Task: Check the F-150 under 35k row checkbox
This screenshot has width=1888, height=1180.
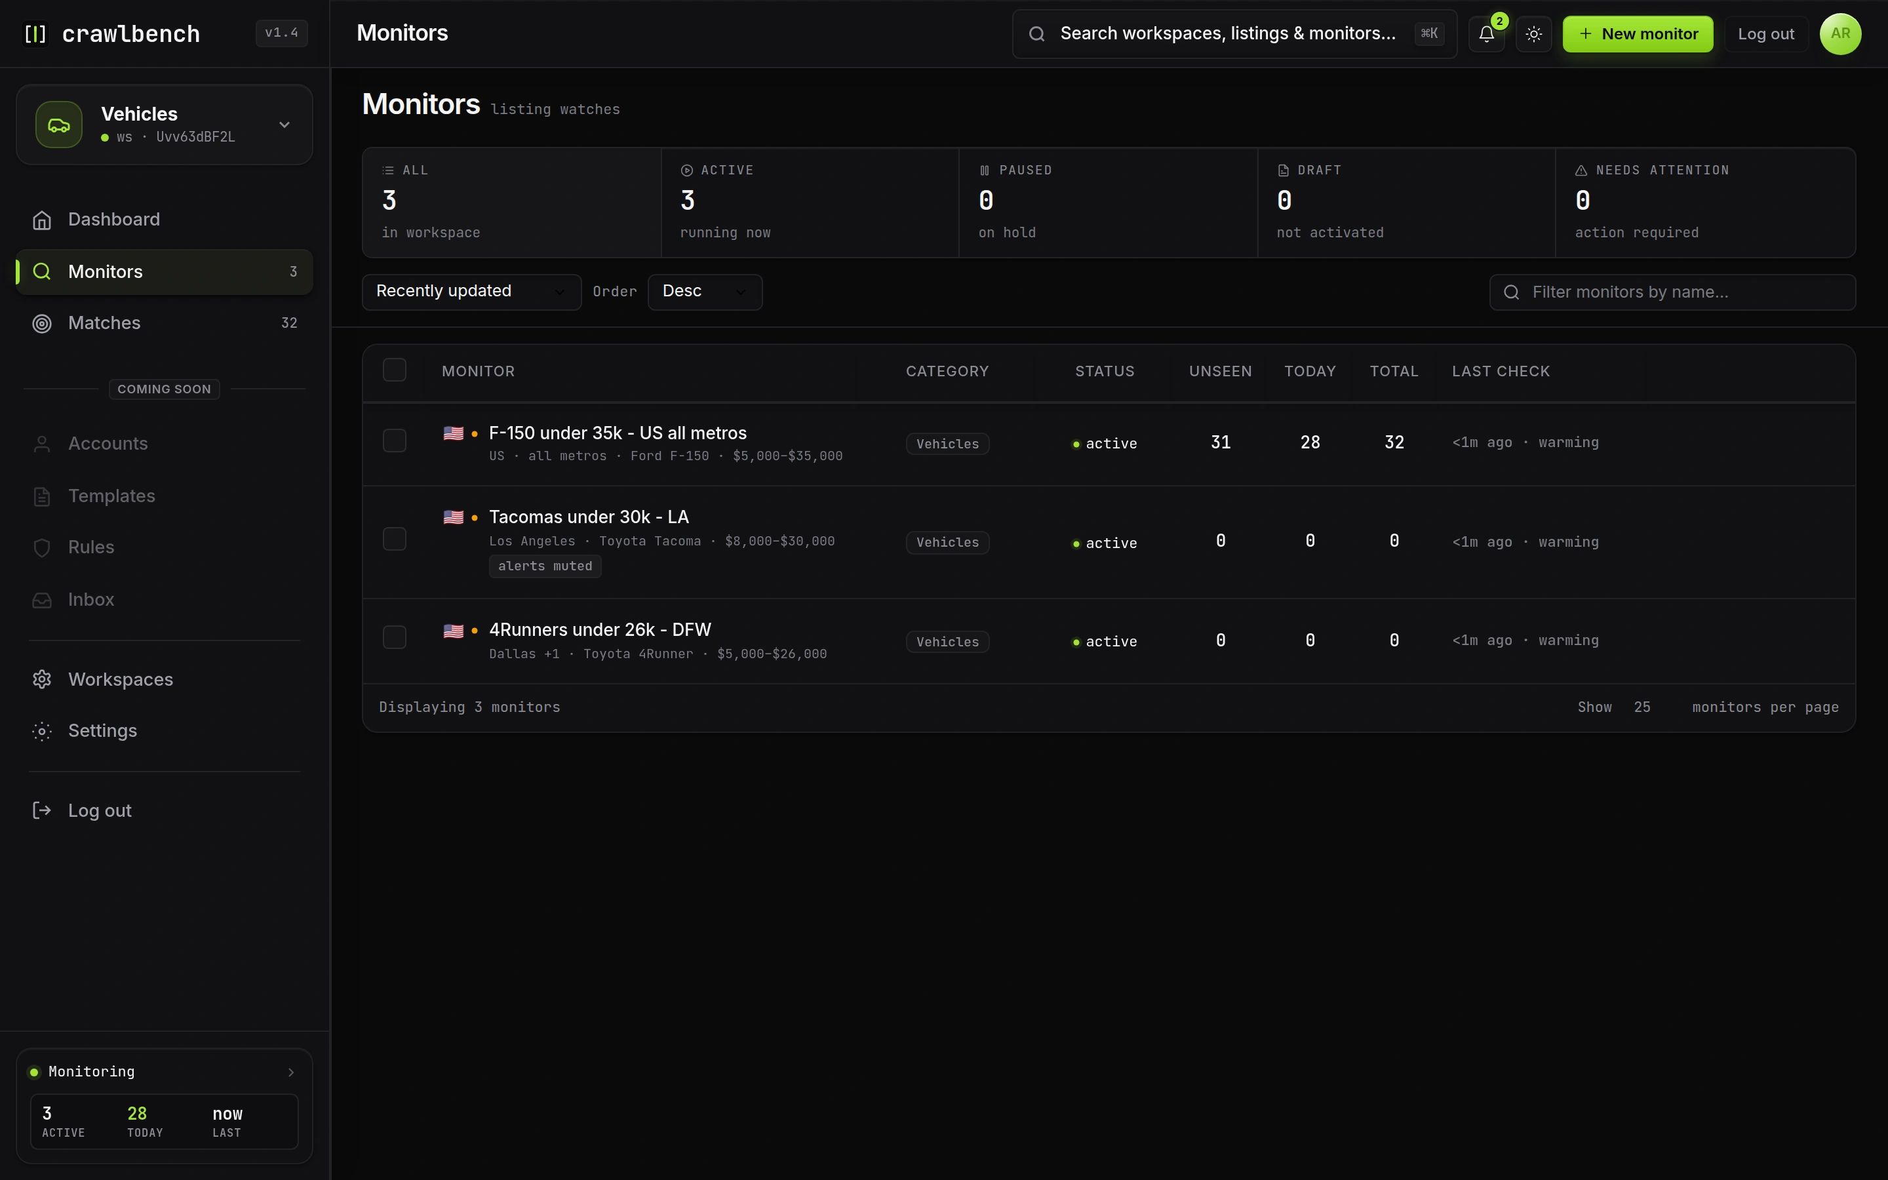Action: pos(395,441)
